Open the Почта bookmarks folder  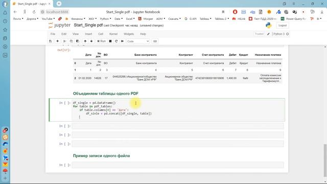tap(18, 19)
